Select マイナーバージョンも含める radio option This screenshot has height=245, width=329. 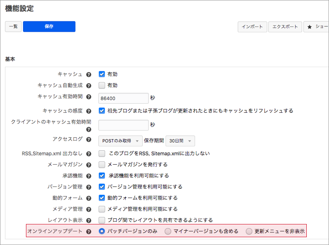tap(168, 231)
